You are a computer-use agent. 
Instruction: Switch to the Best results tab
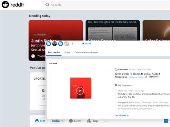click(54, 52)
